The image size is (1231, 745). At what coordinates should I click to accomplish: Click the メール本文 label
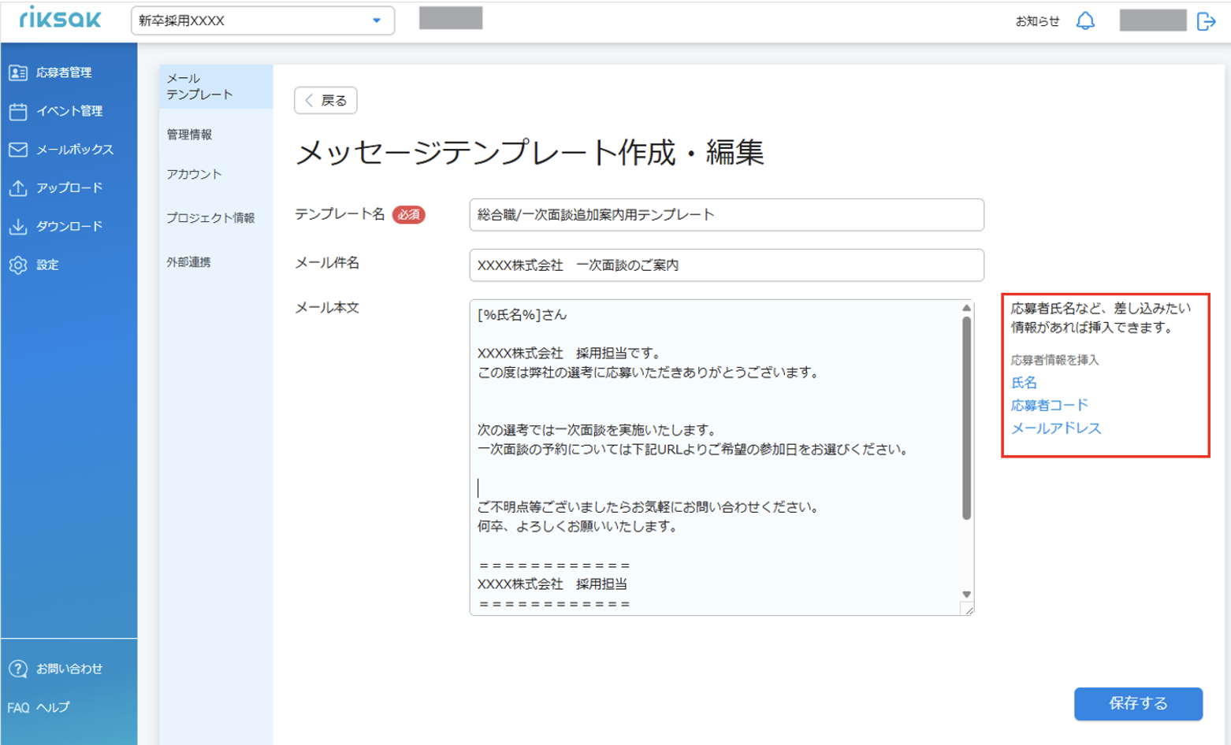[327, 308]
